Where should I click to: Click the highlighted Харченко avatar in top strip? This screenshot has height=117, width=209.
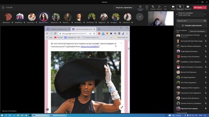click(x=44, y=17)
